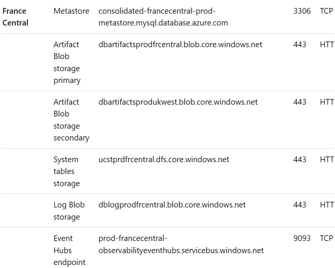Click prod-francecentral-observabilityeventhubs servicebus hostname
The image size is (335, 268).
tap(181, 244)
